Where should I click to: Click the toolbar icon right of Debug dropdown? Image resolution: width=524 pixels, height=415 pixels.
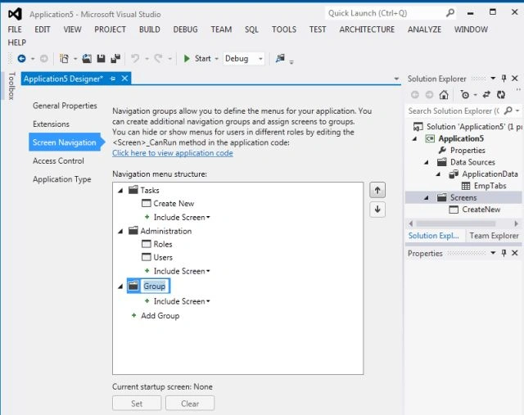point(280,58)
